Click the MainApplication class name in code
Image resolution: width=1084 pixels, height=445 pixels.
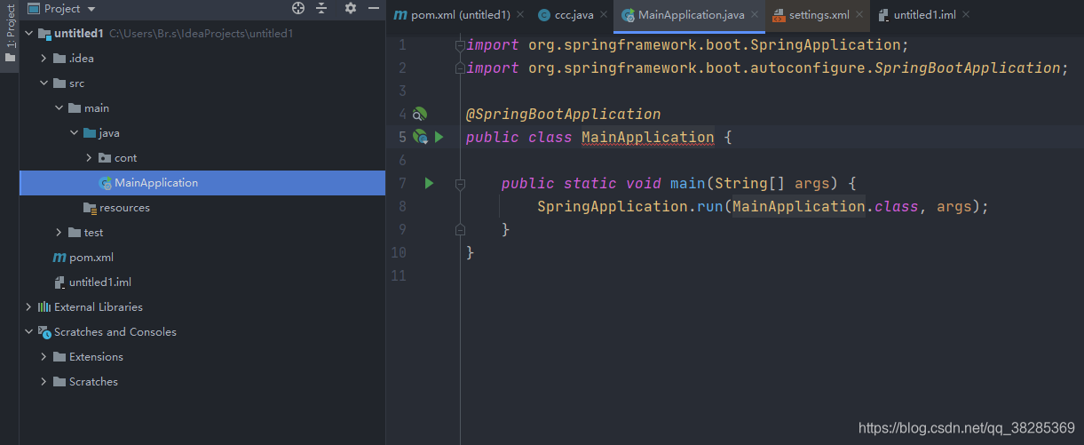pos(647,137)
